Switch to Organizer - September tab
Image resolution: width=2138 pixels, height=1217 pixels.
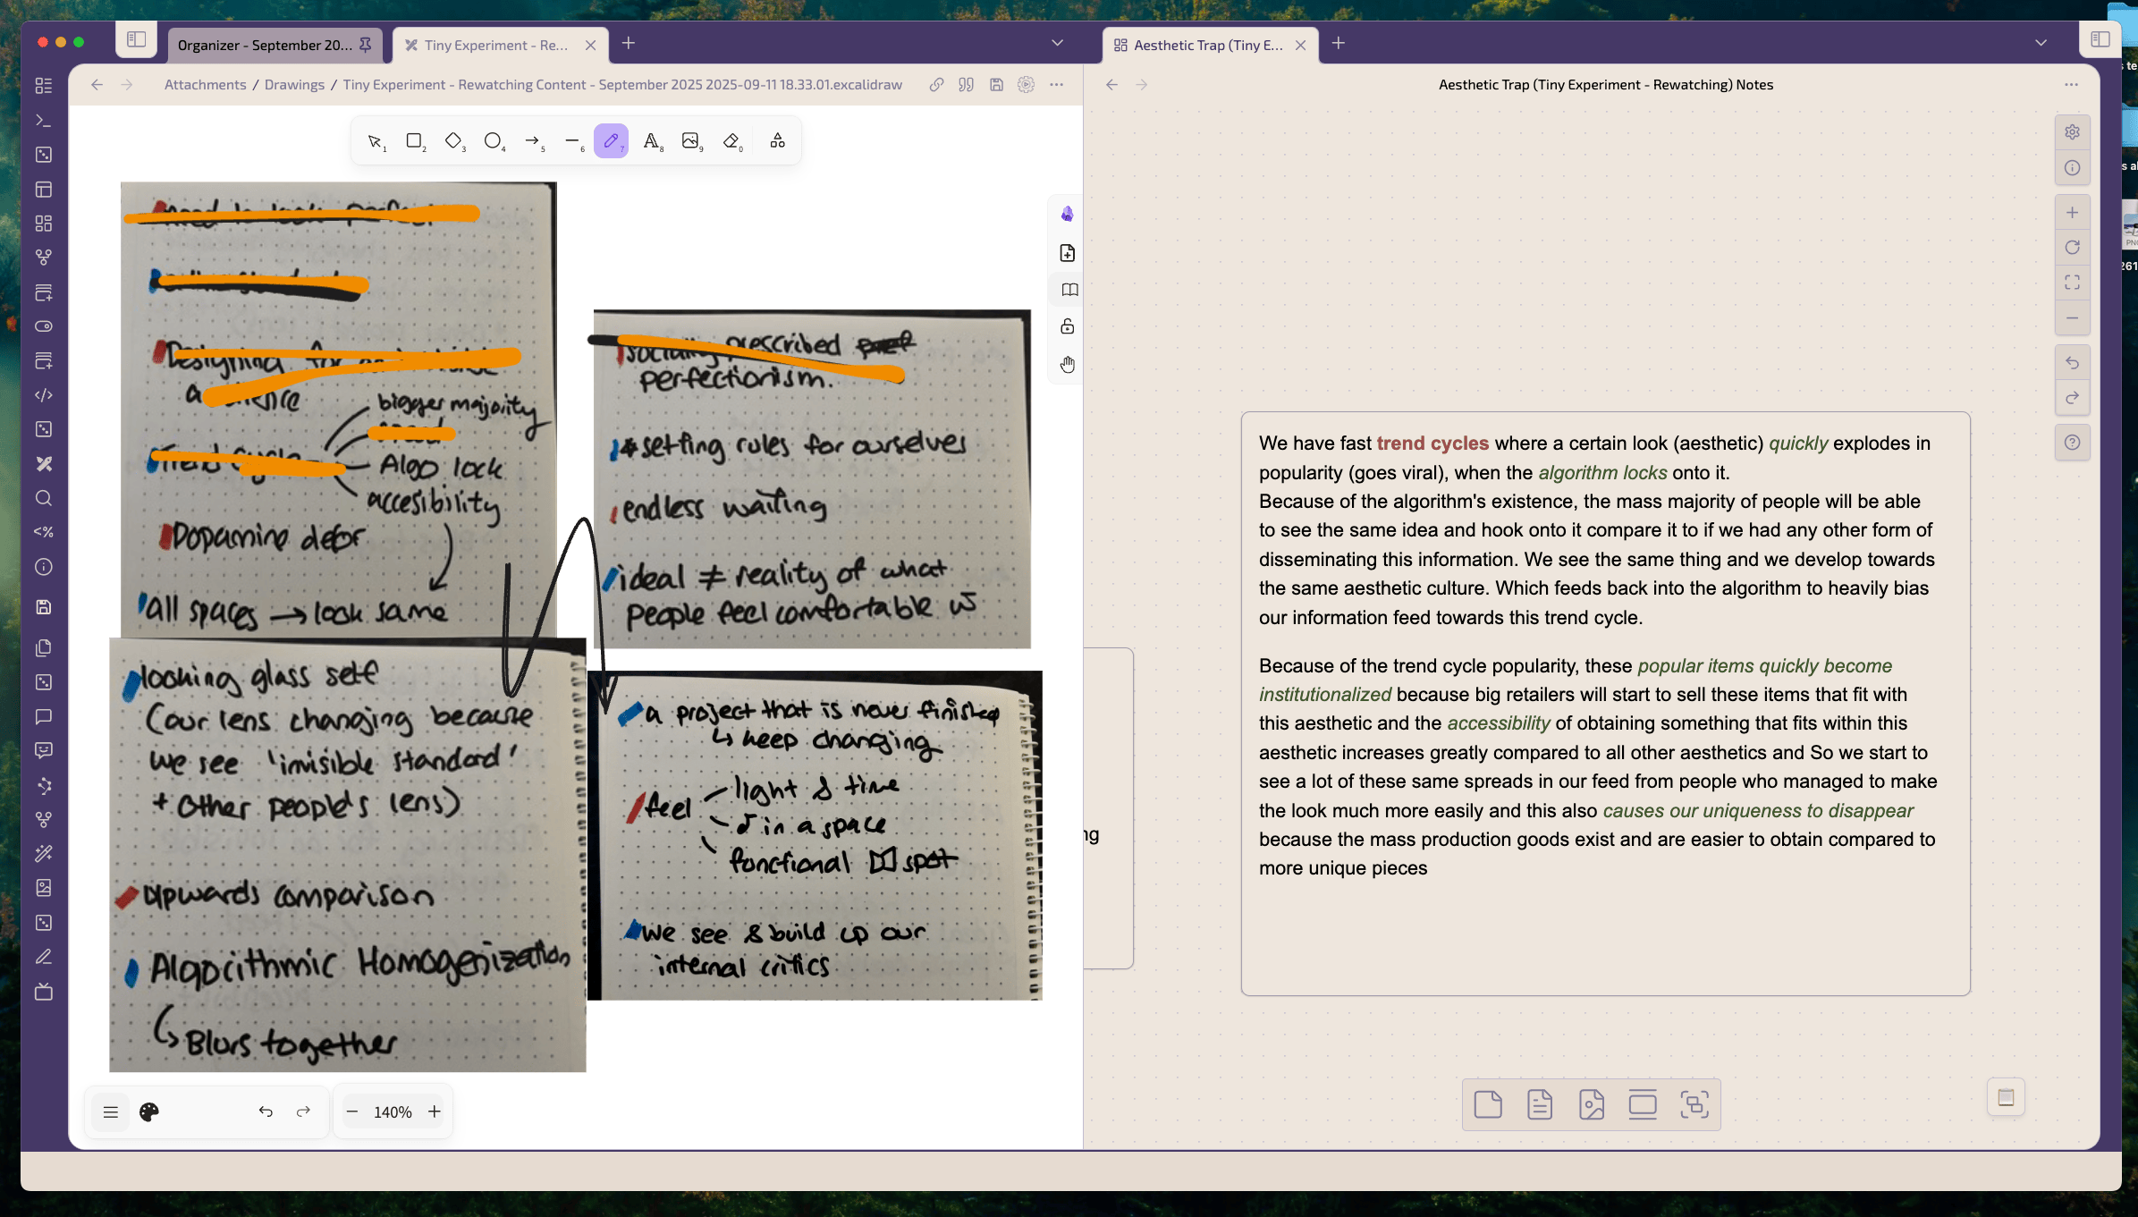click(x=265, y=45)
